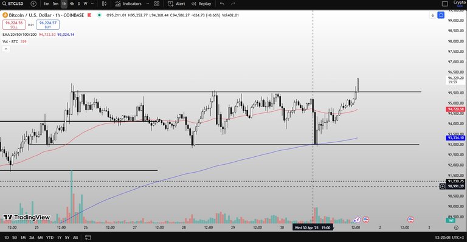Click the green market status dot
This screenshot has height=242, width=467.
pyautogui.click(x=100, y=15)
